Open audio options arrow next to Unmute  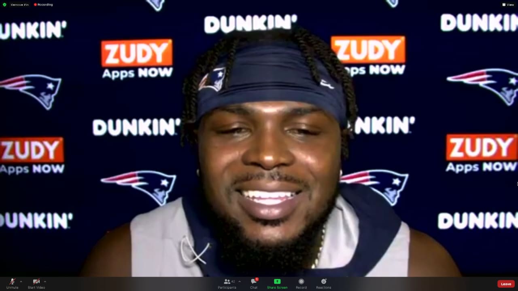click(21, 281)
